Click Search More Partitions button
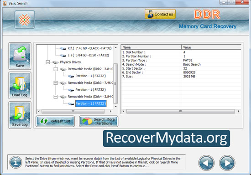 (99, 121)
